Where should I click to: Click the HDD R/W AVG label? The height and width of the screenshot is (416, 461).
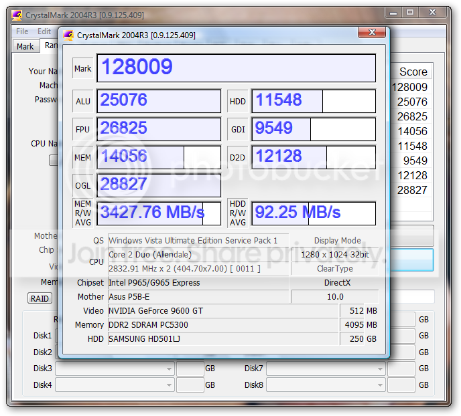click(x=238, y=213)
